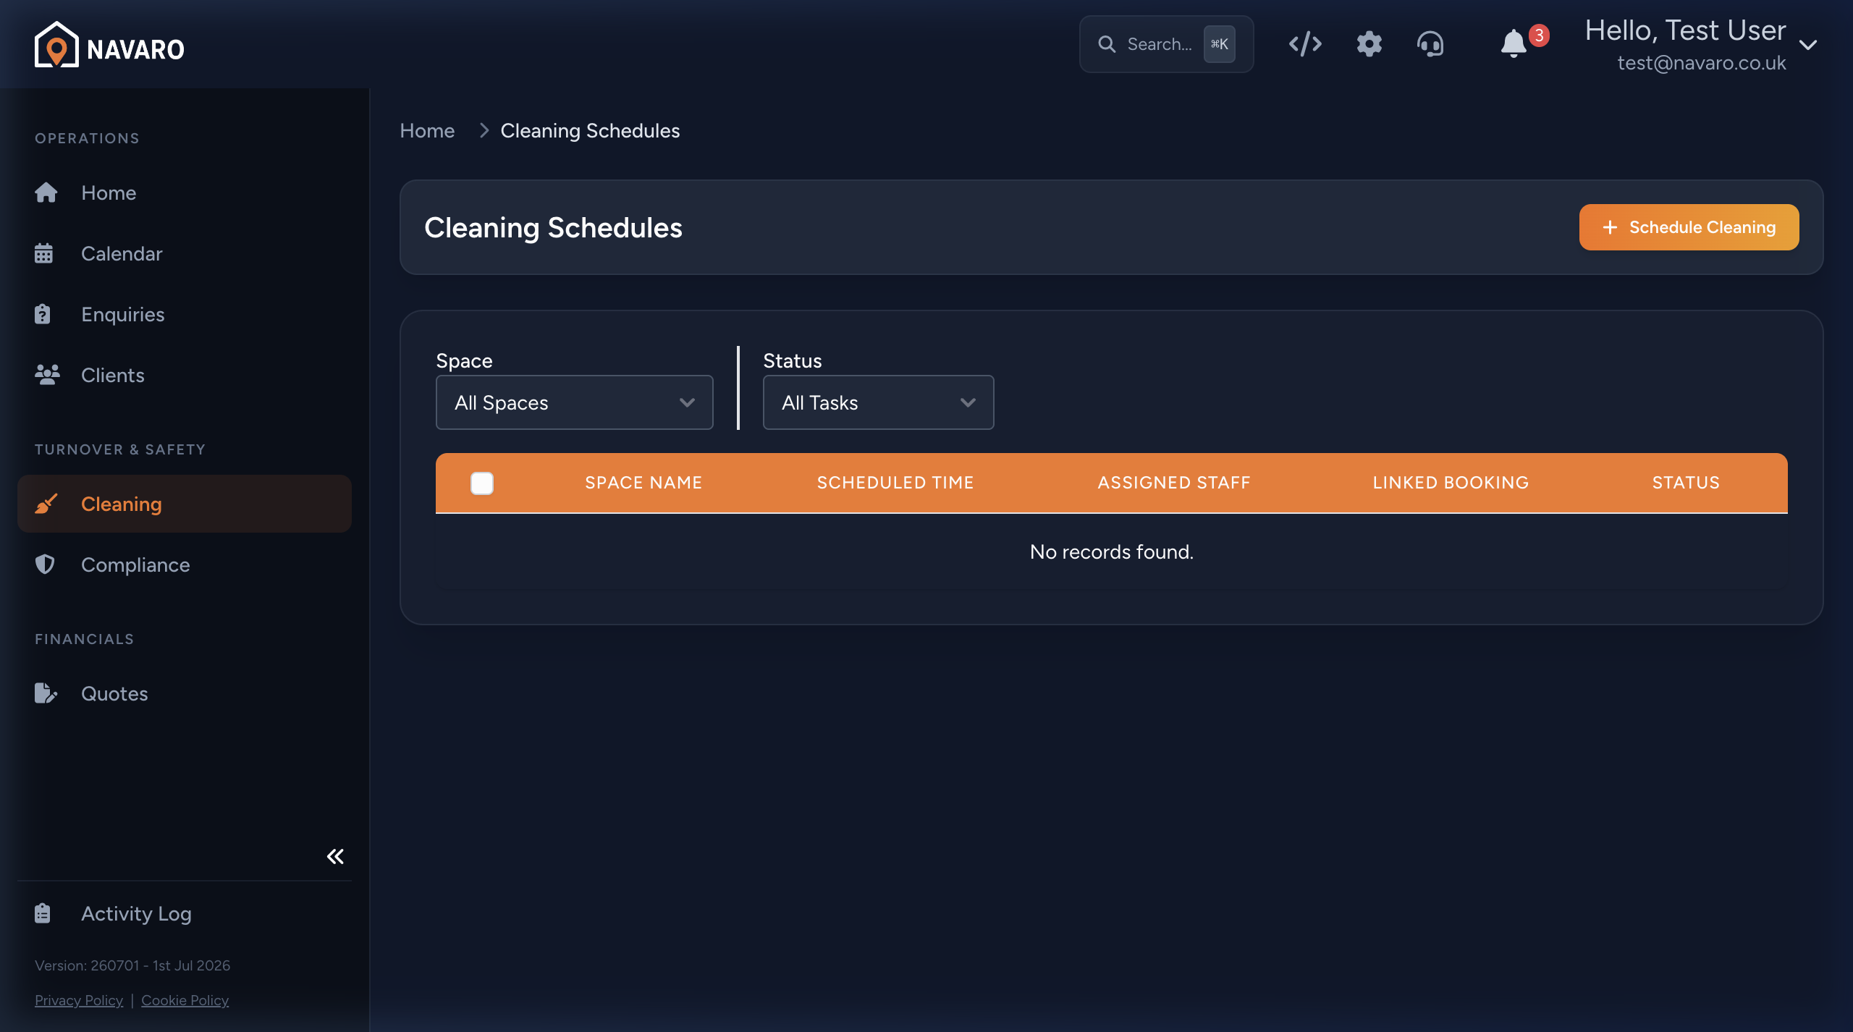This screenshot has width=1853, height=1032.
Task: Click the Home house icon in sidebar
Action: click(46, 193)
